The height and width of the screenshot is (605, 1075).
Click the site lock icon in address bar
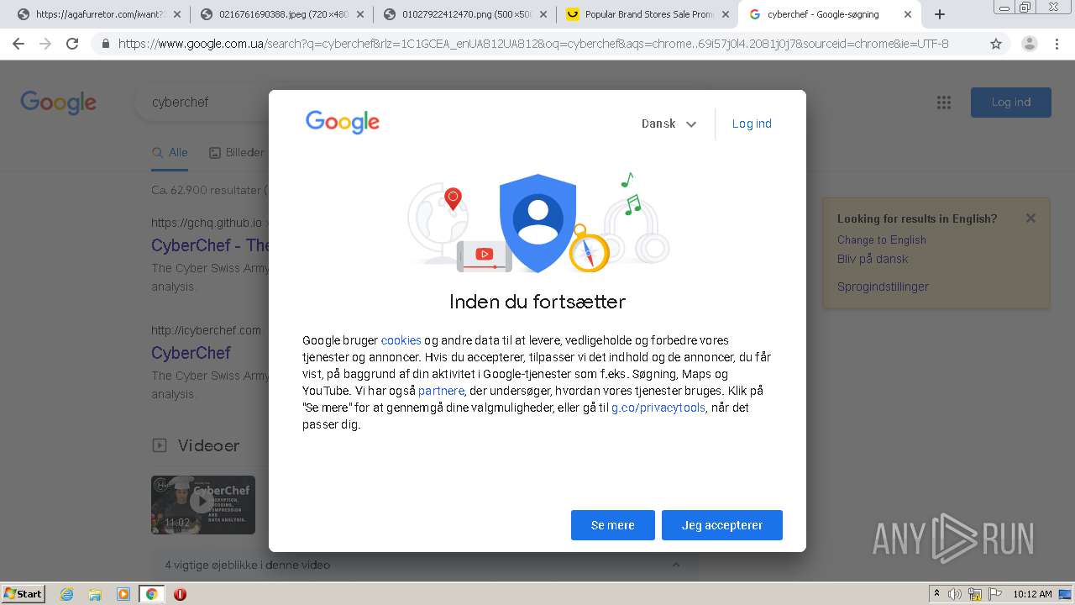click(x=106, y=44)
